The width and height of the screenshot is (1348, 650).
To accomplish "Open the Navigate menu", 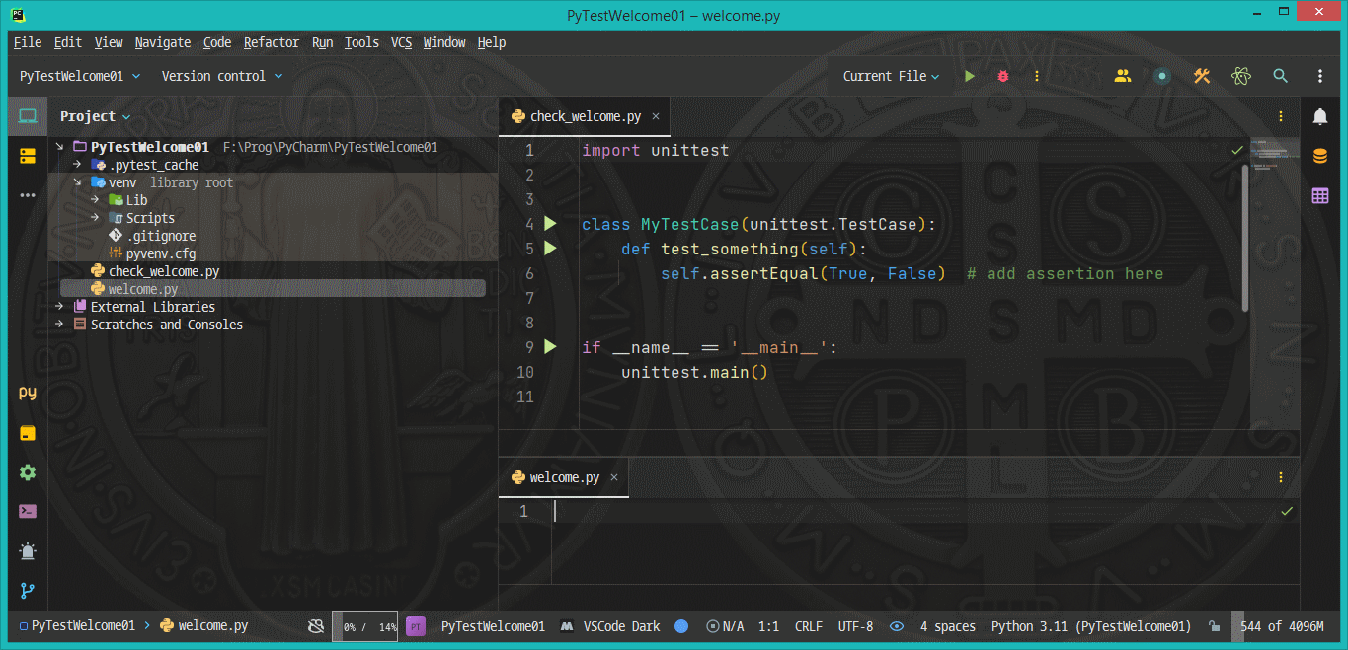I will [163, 42].
